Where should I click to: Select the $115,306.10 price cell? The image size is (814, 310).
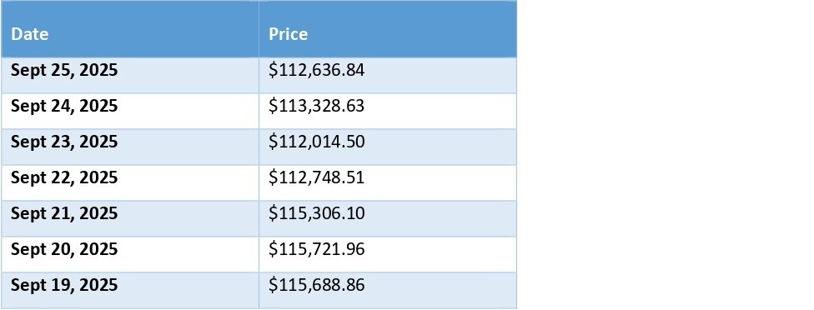pyautogui.click(x=388, y=219)
